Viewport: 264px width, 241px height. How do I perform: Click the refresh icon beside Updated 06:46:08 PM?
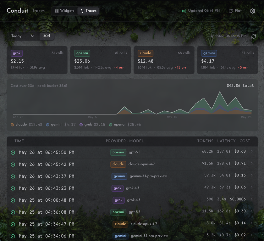tap(254, 36)
